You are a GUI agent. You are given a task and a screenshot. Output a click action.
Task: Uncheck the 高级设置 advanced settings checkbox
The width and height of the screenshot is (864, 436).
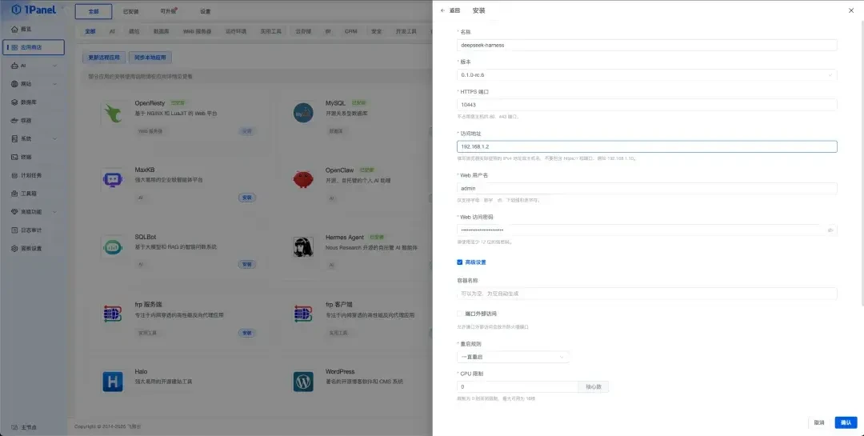tap(459, 262)
